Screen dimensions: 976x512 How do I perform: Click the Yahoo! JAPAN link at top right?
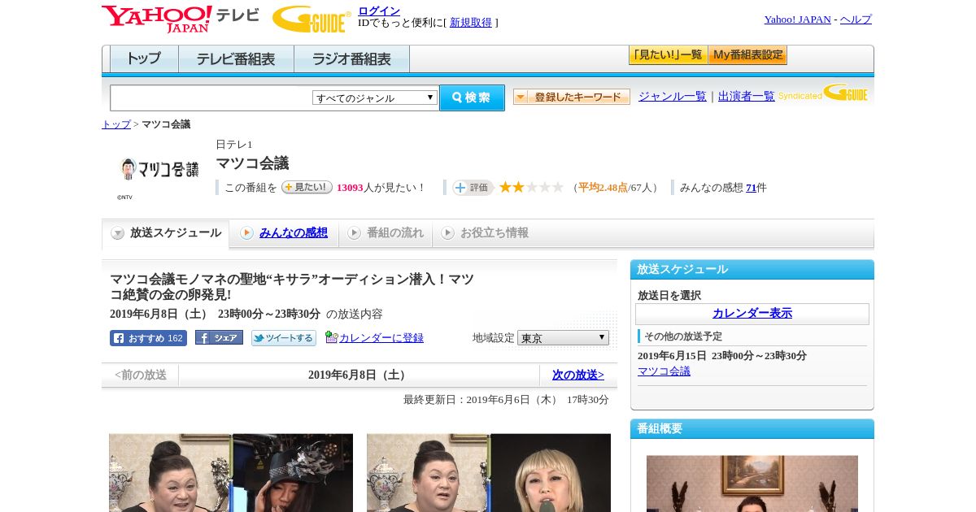798,20
